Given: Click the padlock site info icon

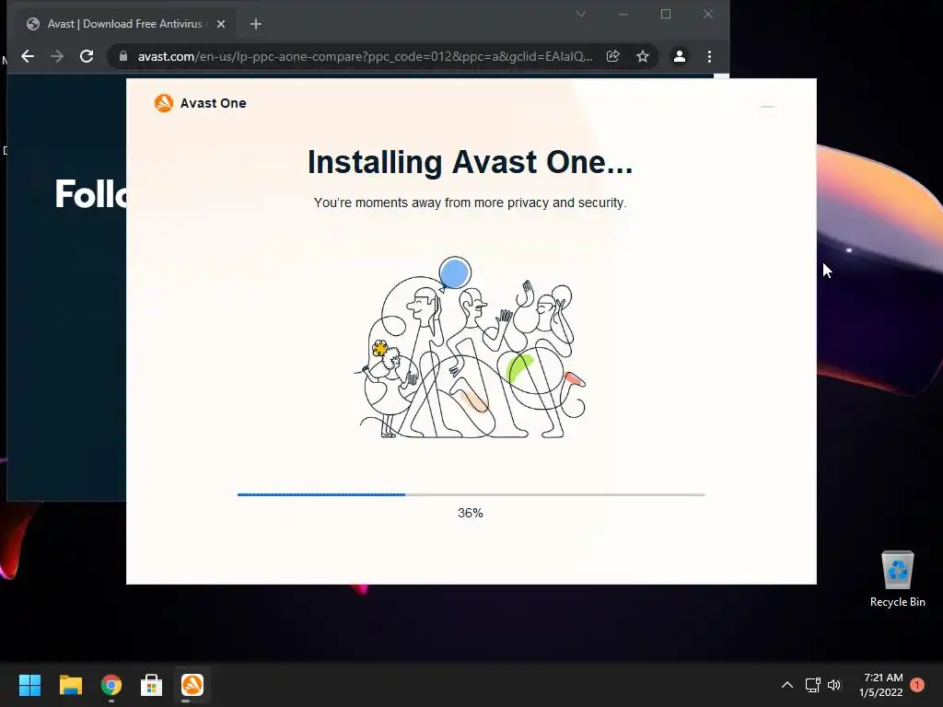Looking at the screenshot, I should click(x=123, y=56).
